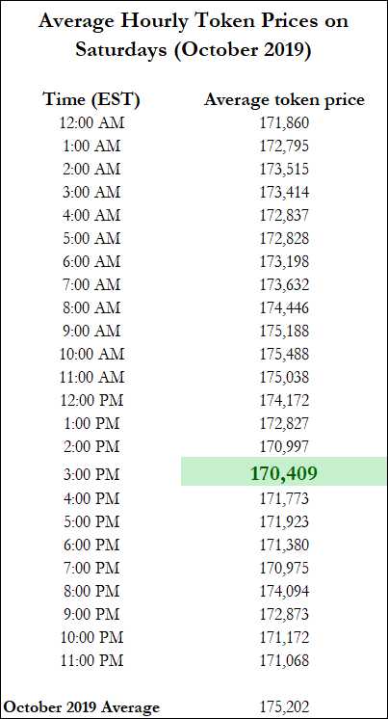Select the 10:00 AM row time
This screenshot has width=388, height=719.
click(91, 354)
